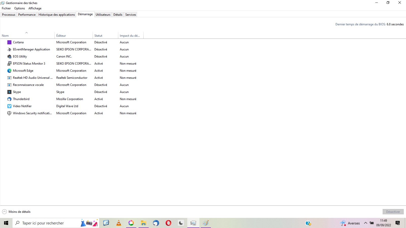
Task: Click the Microsoft Edge icon in list
Action: (x=9, y=71)
